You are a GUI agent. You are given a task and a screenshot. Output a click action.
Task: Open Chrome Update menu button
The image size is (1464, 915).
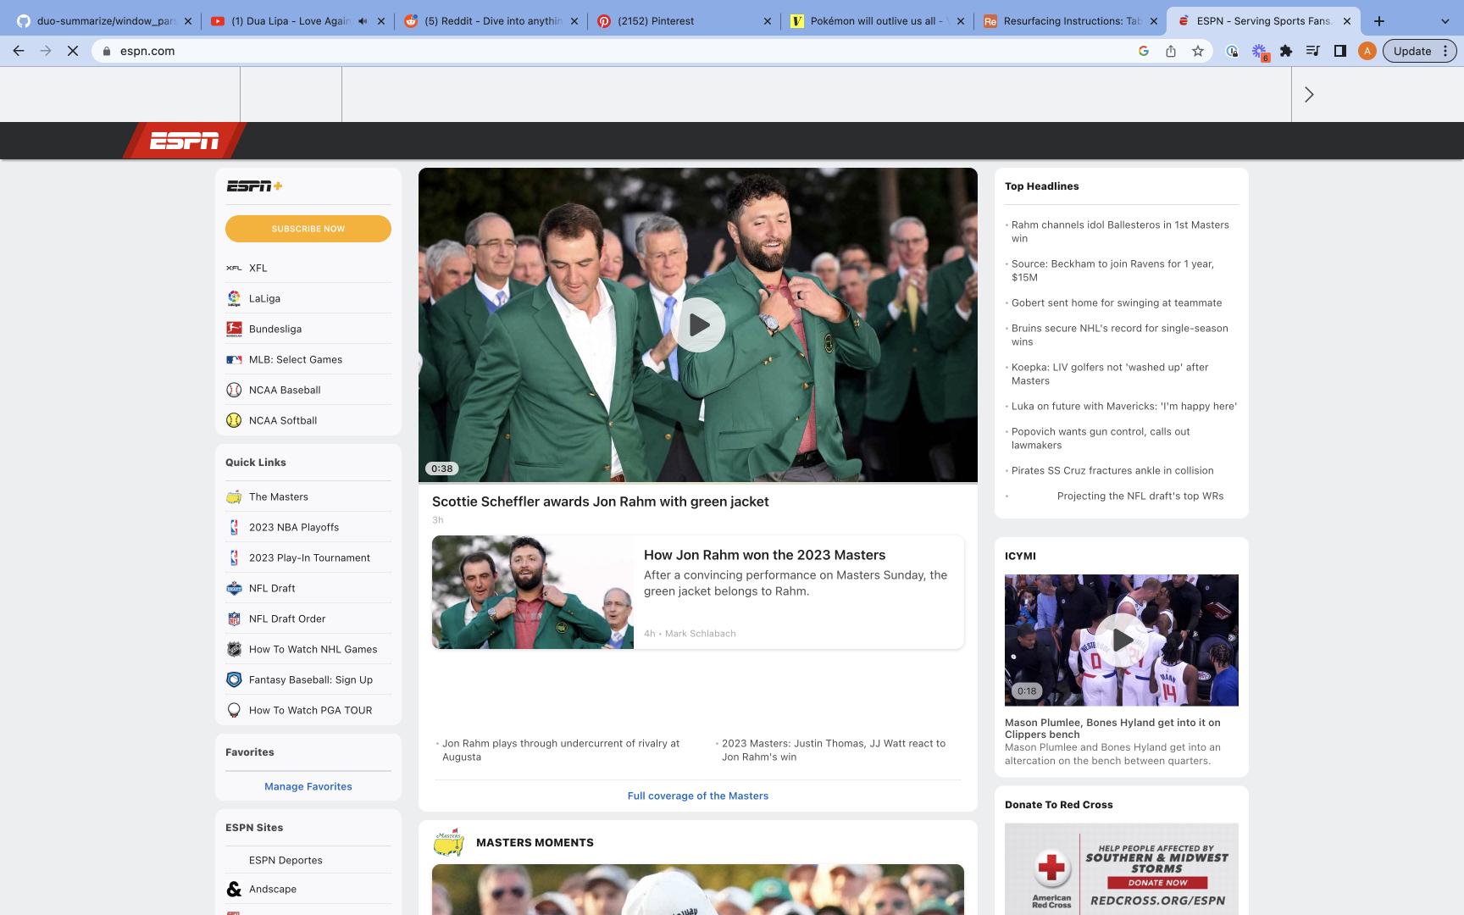coord(1419,51)
